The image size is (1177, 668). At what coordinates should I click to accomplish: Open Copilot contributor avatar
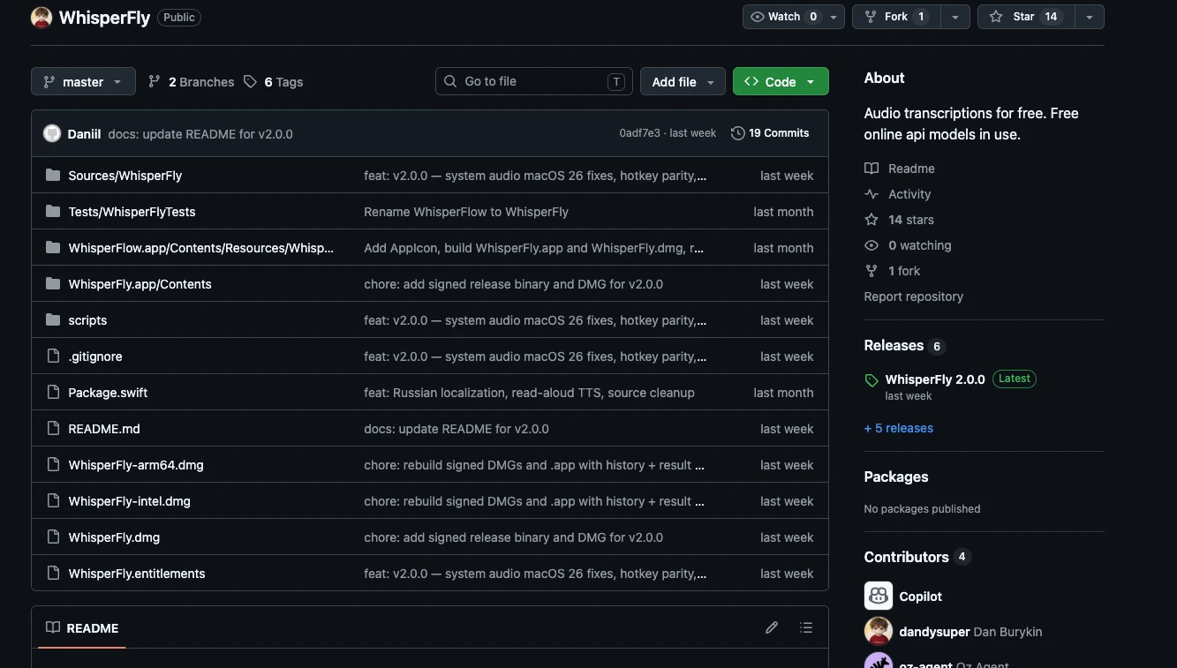coord(879,597)
